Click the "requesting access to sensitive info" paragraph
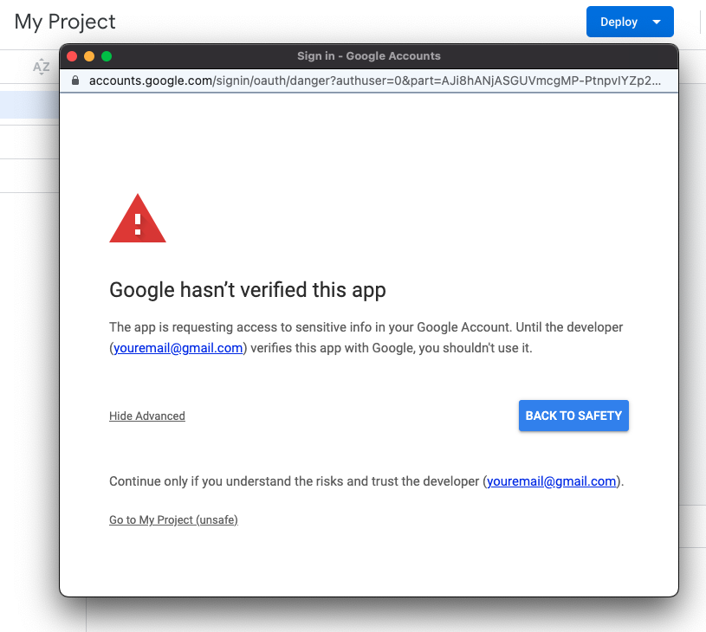 tap(366, 327)
